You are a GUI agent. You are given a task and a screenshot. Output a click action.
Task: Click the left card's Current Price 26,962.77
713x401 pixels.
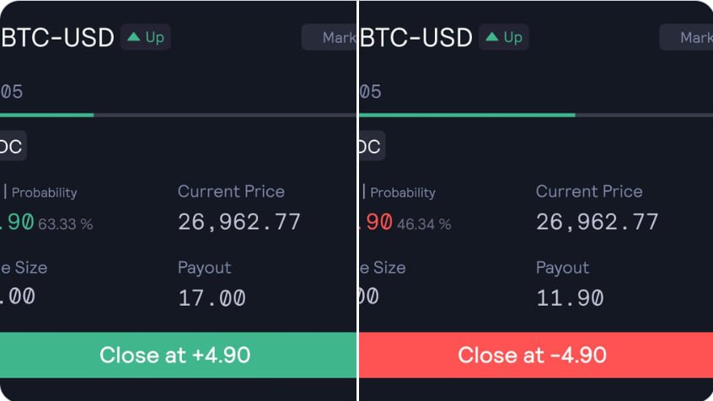coord(239,222)
